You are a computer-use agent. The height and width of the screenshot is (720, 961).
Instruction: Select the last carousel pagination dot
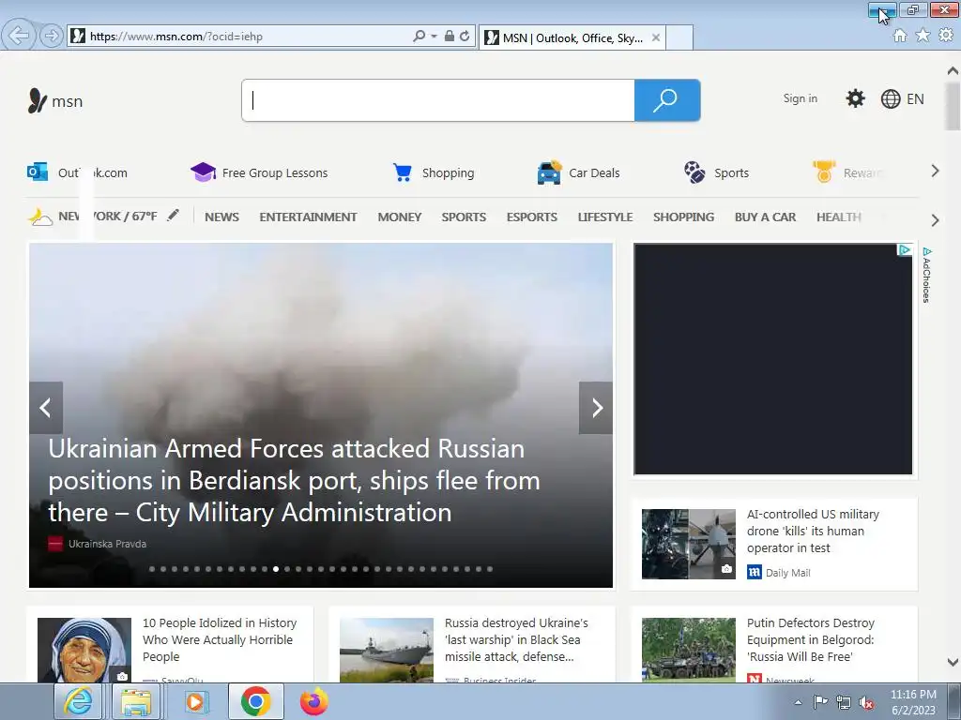pyautogui.click(x=490, y=569)
